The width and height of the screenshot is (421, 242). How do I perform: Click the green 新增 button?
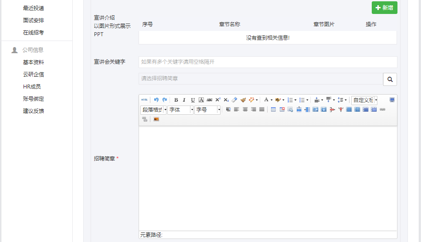coord(384,8)
